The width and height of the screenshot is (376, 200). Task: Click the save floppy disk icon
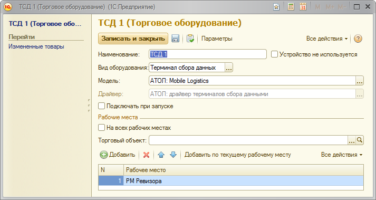point(175,39)
